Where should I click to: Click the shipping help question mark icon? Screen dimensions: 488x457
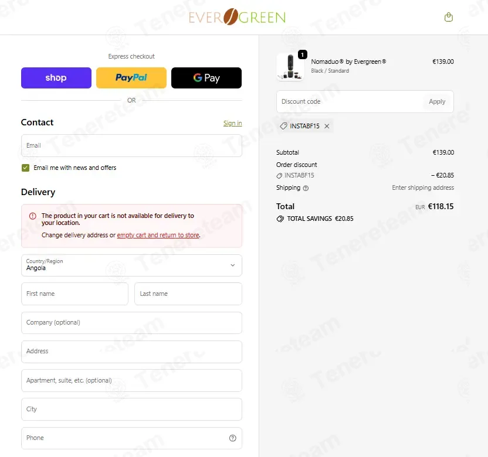pyautogui.click(x=306, y=188)
